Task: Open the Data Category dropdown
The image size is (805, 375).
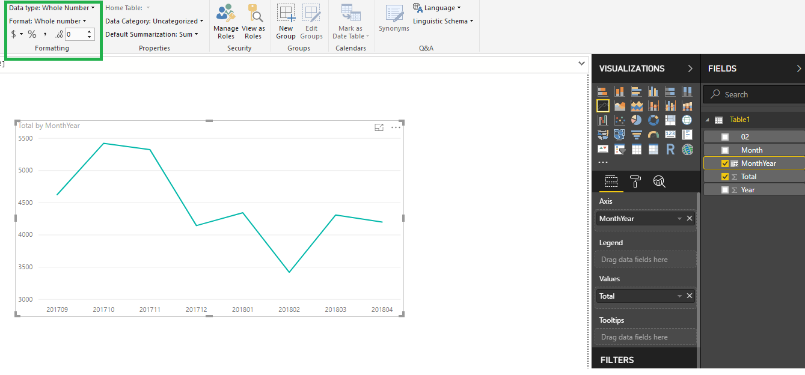Action: click(155, 21)
